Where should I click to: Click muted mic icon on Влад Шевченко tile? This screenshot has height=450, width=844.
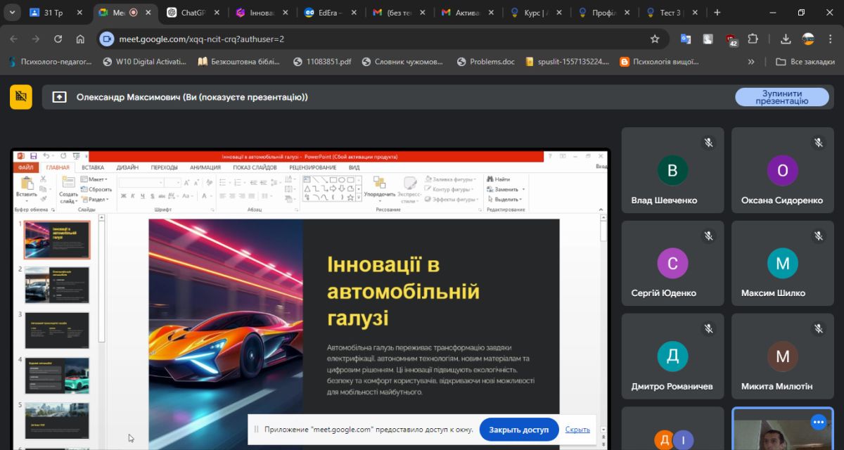[709, 143]
